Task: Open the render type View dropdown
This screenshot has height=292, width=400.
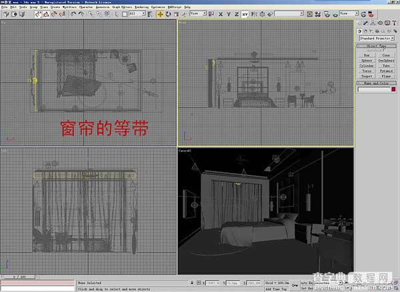Action: tap(349, 13)
